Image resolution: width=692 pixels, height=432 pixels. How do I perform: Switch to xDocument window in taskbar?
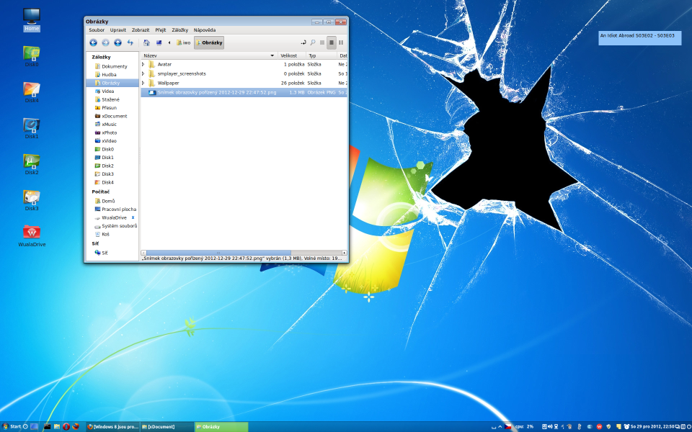pyautogui.click(x=167, y=427)
